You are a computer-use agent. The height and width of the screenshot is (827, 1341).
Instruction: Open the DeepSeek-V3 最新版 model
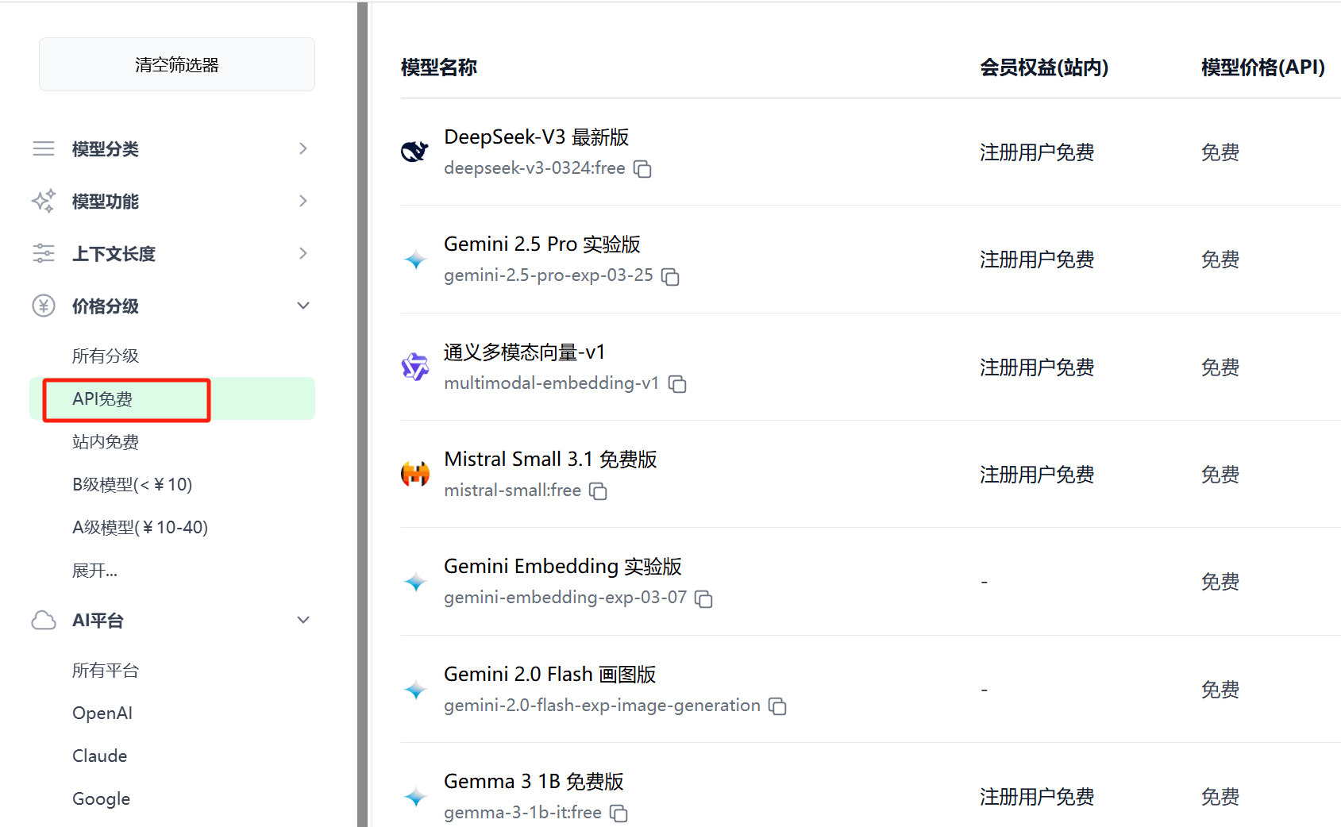pos(536,137)
